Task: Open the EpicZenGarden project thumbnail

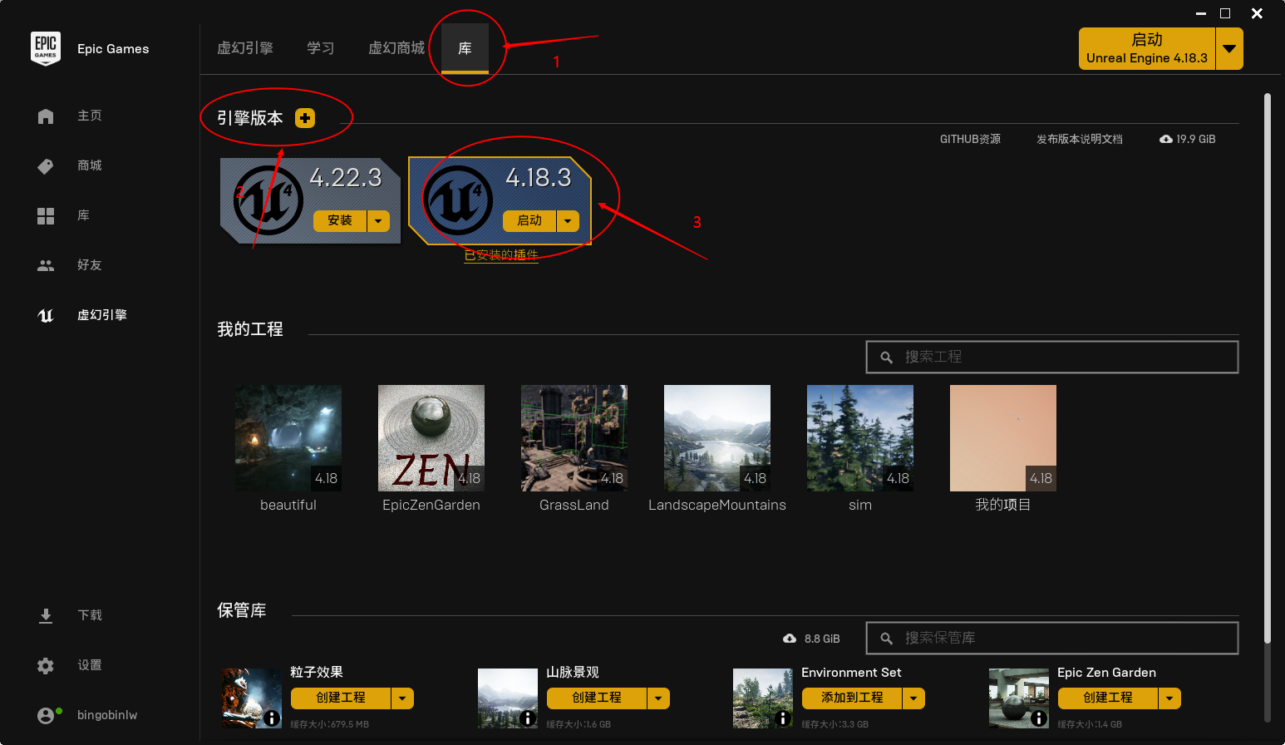Action: click(x=431, y=438)
